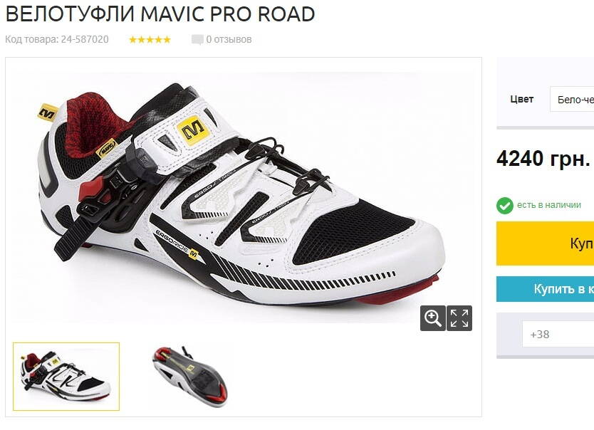Select first thumbnail of white shoe side view

coord(66,376)
